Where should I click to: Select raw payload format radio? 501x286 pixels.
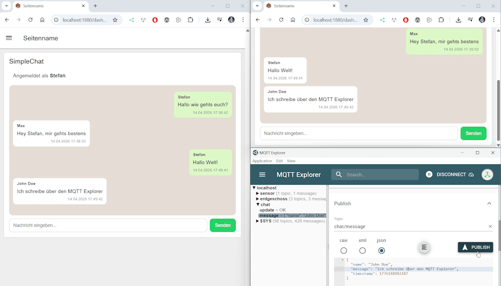(344, 250)
